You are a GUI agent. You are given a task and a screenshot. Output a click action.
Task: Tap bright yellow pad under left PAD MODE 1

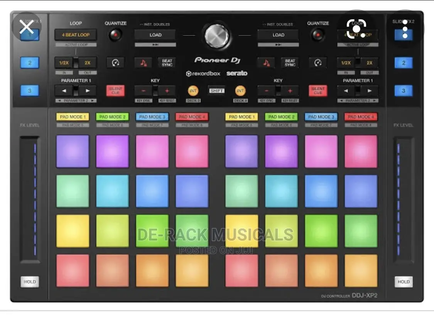point(73,231)
